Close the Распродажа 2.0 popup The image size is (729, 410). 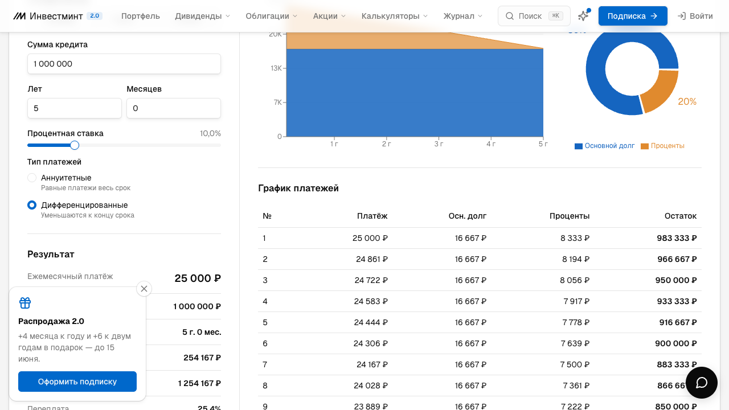pyautogui.click(x=144, y=289)
